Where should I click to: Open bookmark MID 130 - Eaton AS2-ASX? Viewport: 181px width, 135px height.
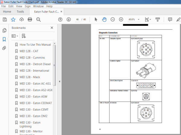click(36, 90)
